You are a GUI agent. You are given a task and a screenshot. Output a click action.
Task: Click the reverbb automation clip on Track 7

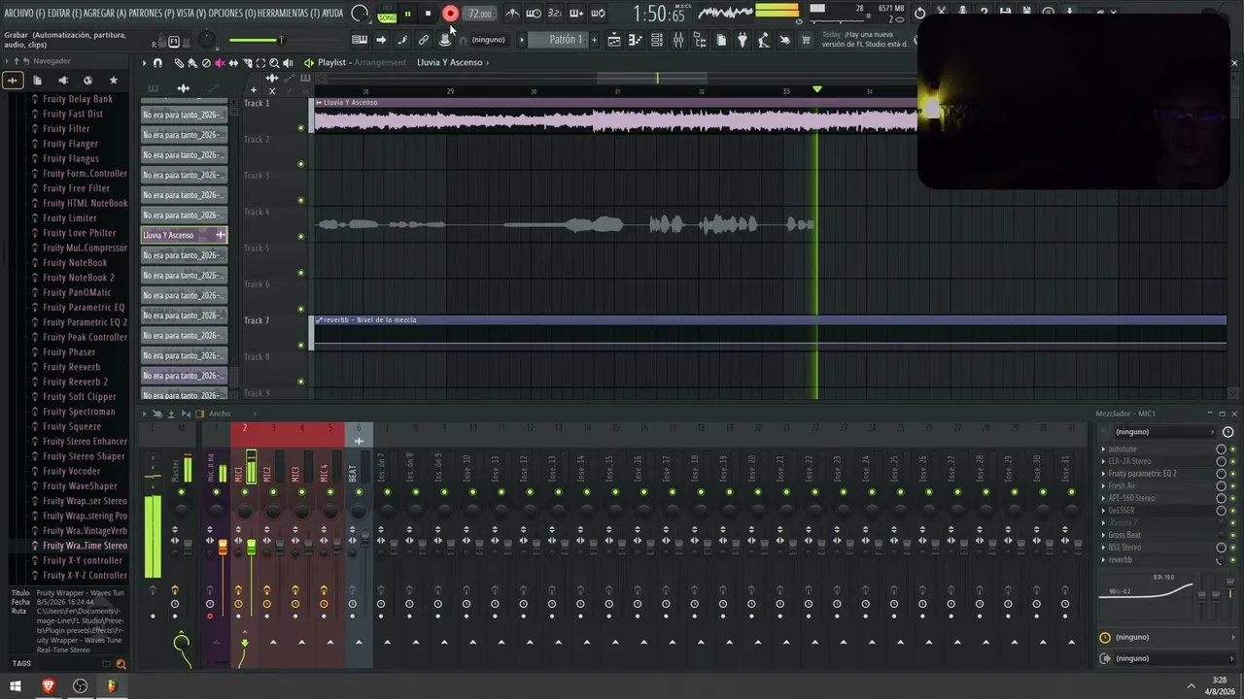click(x=770, y=331)
